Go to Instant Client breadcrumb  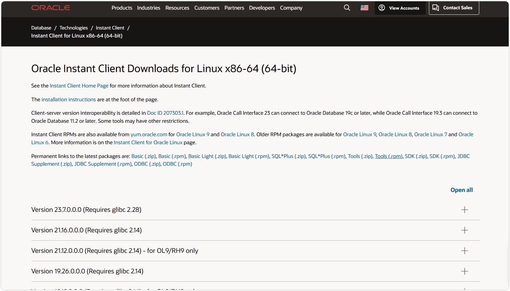pyautogui.click(x=110, y=28)
